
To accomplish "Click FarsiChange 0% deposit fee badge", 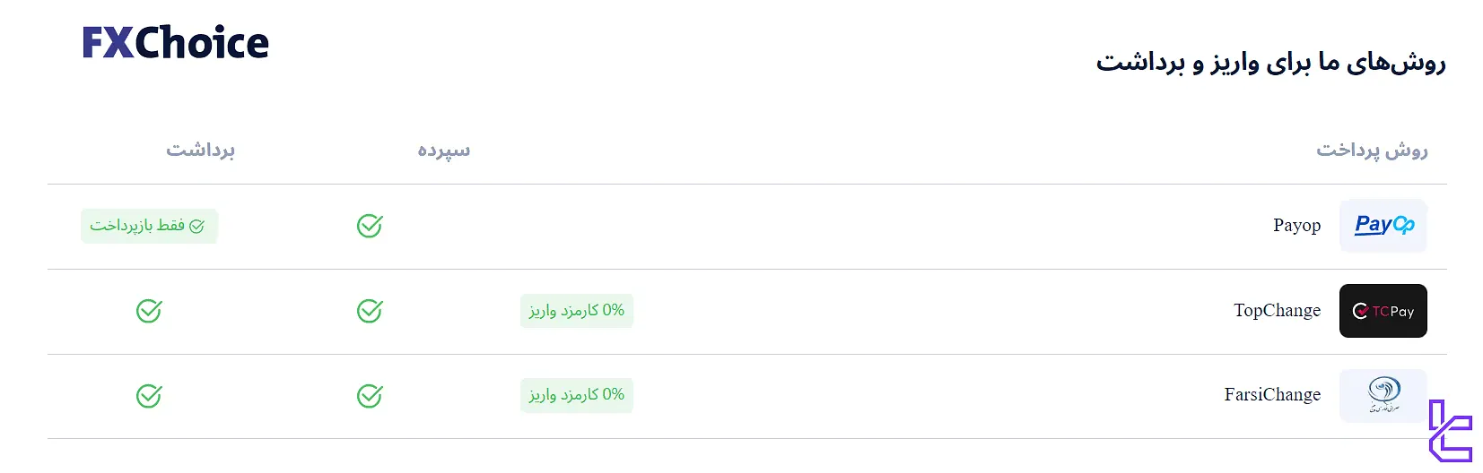I will tap(577, 395).
